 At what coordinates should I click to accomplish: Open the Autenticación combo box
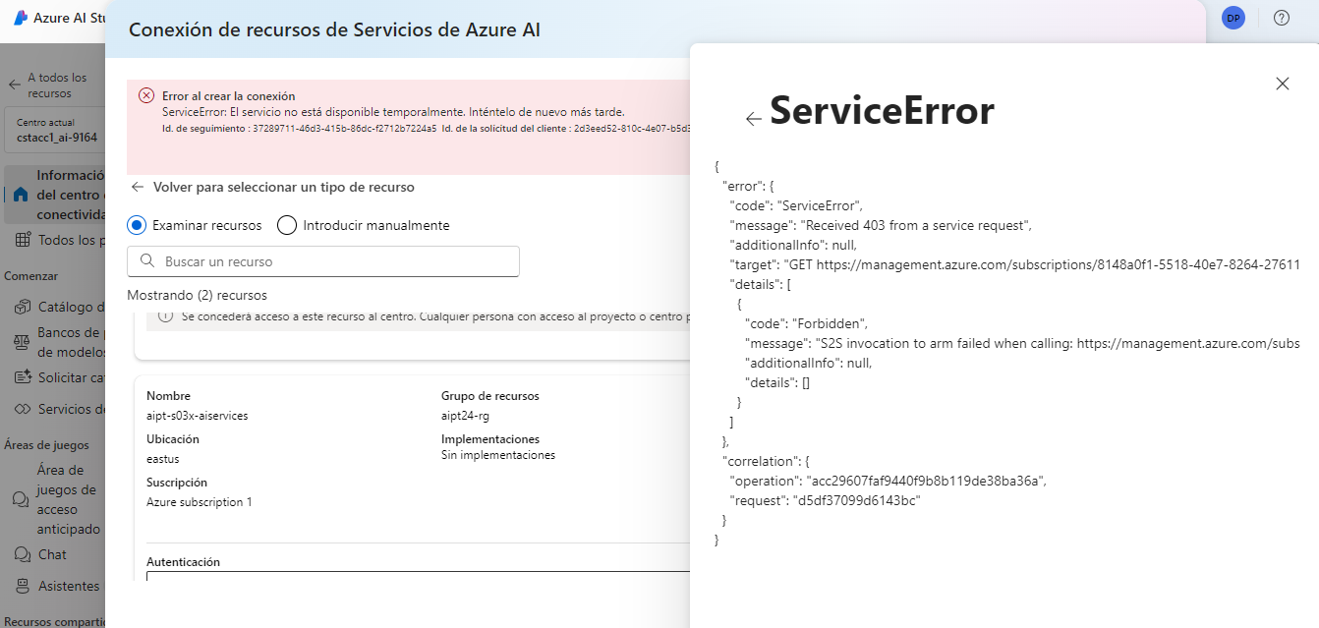[418, 576]
